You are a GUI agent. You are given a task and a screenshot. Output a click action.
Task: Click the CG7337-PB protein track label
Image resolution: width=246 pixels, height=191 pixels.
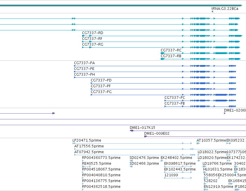pos(175,103)
